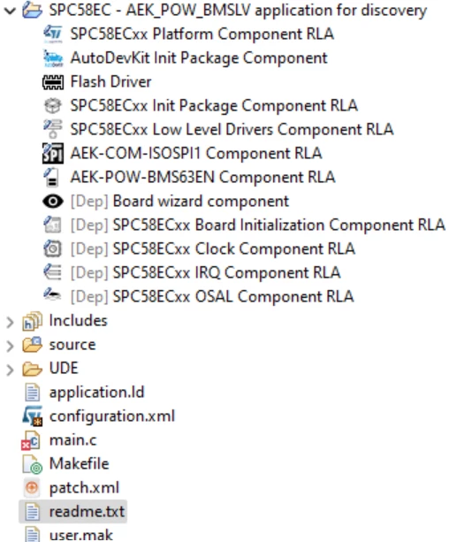Select Board wizard component entry
Image resolution: width=449 pixels, height=542 pixels.
tap(179, 201)
